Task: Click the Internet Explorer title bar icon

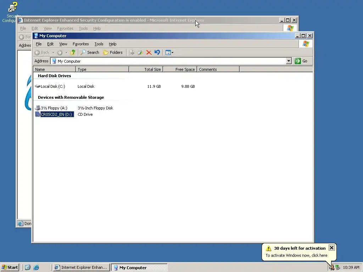Action: (20, 20)
